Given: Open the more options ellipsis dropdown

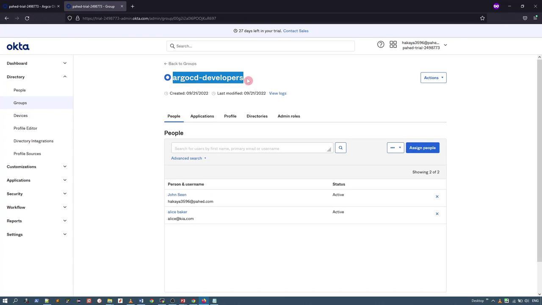Looking at the screenshot, I should pyautogui.click(x=395, y=148).
